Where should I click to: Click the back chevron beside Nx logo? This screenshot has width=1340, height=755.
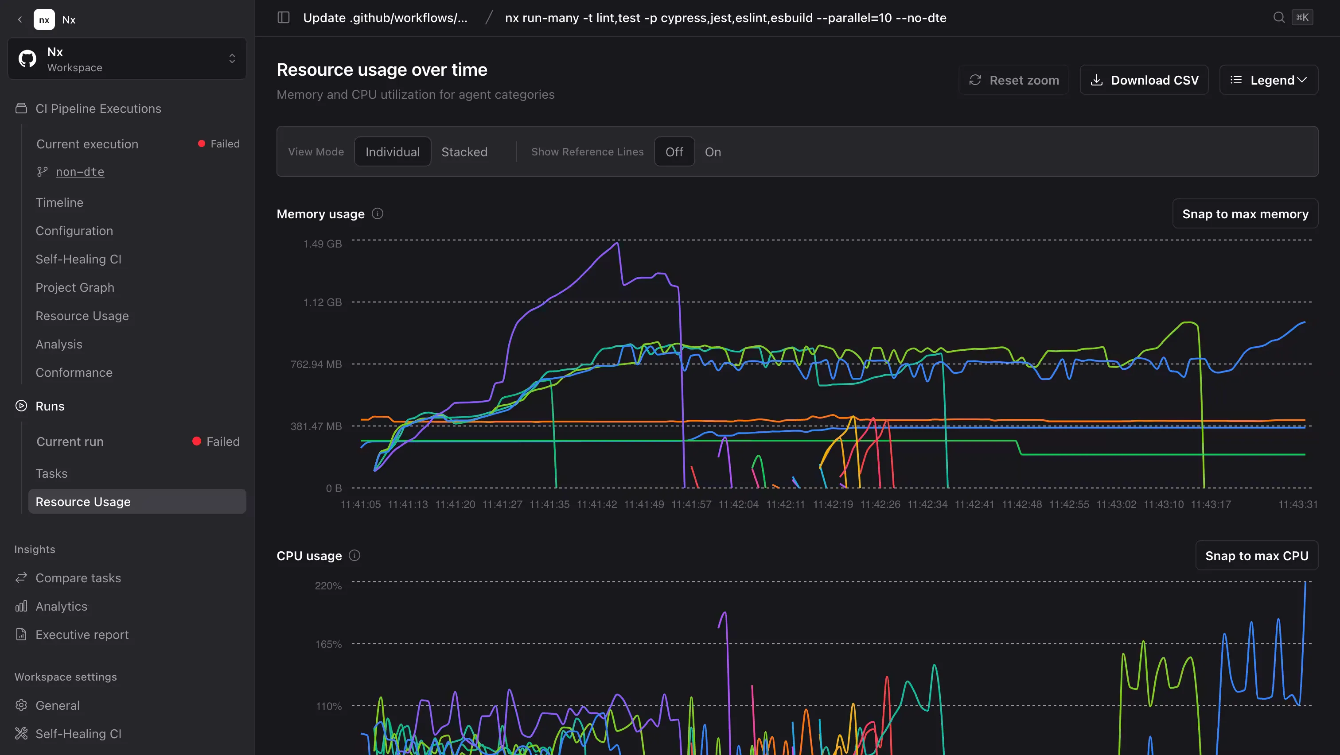(20, 20)
